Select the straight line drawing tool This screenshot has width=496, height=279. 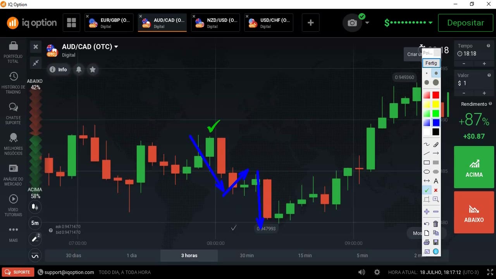pos(427,153)
